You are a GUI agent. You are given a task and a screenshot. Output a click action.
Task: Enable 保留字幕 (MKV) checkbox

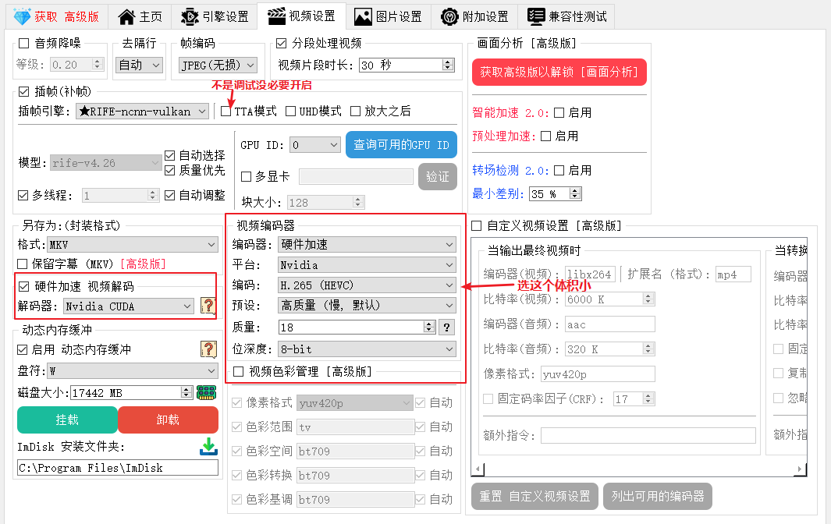[23, 264]
